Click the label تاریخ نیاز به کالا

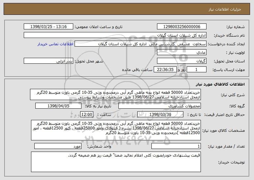pyautogui.click(x=98, y=106)
